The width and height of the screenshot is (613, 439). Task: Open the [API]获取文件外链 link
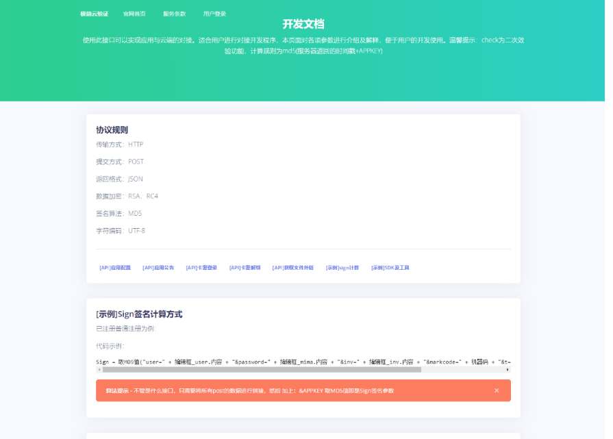[291, 268]
